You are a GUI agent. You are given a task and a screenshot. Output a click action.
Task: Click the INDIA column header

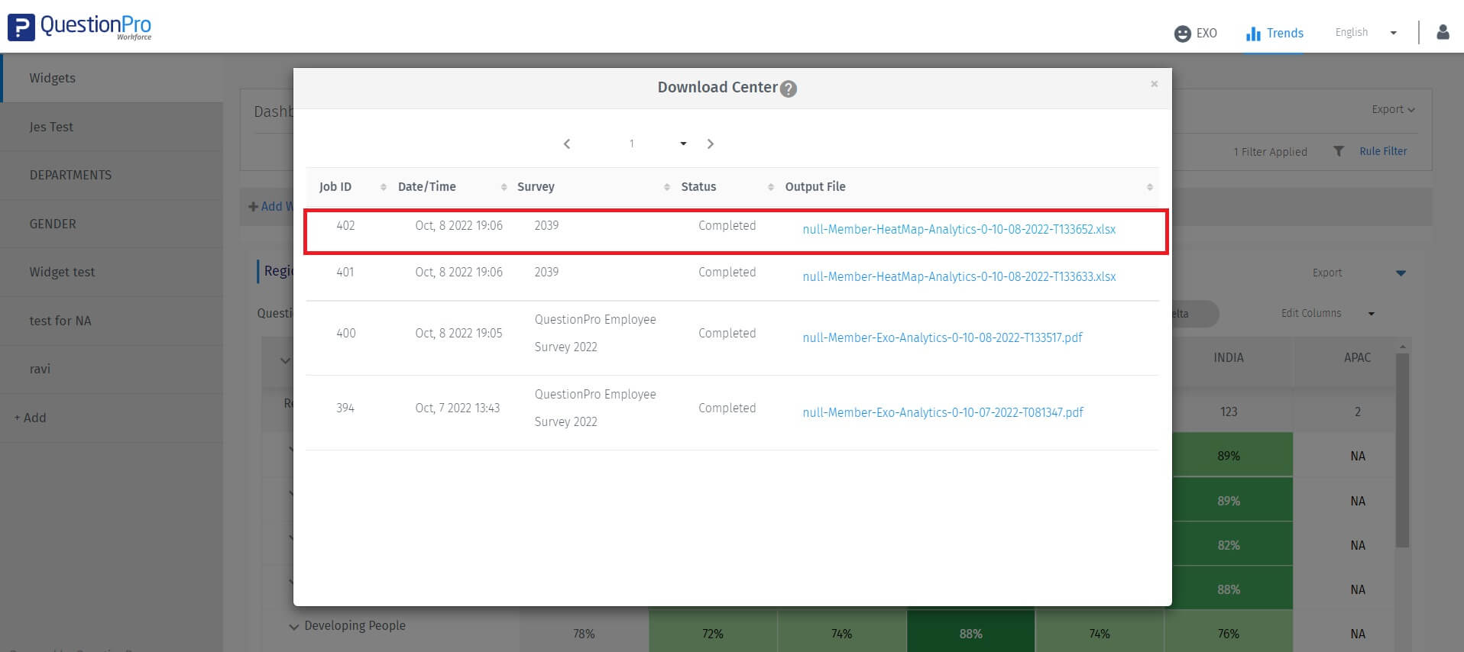(x=1229, y=357)
